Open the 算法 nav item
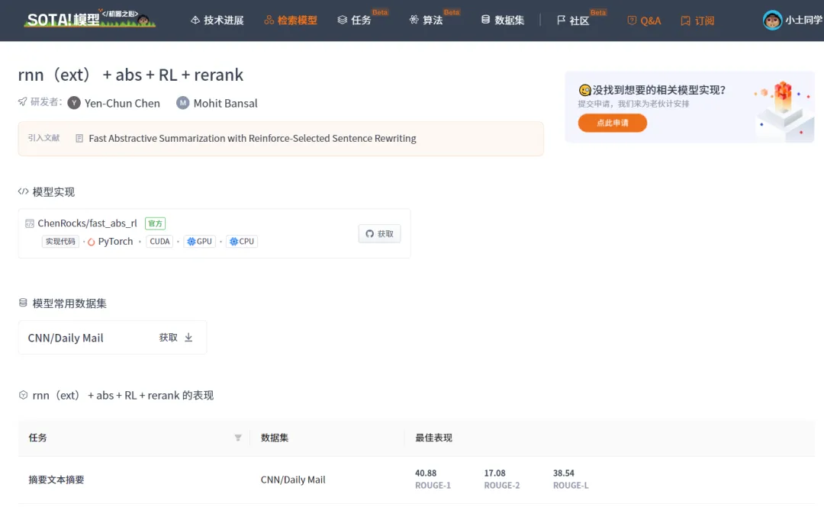The height and width of the screenshot is (507, 824). click(426, 21)
